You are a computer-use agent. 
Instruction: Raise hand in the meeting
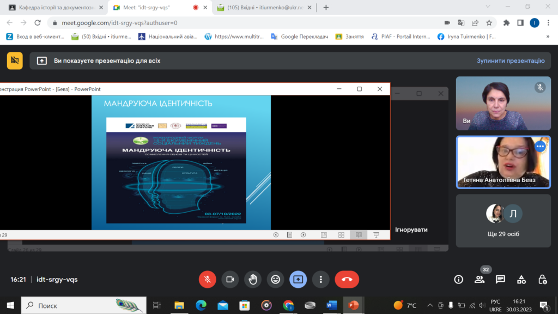click(253, 279)
